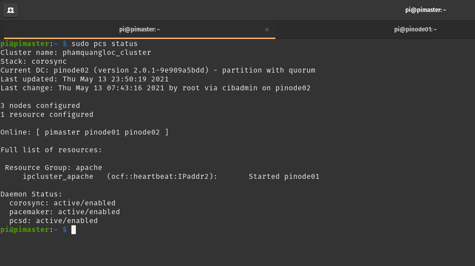The image size is (475, 266).
Task: Click 'Resource Group: apache' text
Action: (x=53, y=168)
